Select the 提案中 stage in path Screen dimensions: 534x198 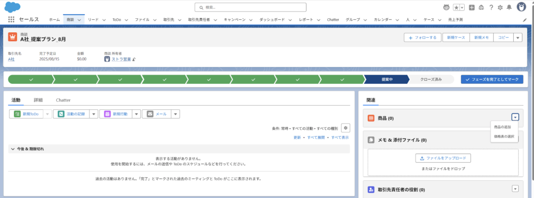[x=386, y=79]
